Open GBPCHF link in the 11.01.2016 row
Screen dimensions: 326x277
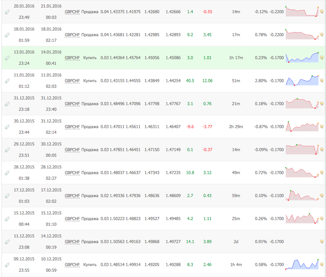point(72,81)
